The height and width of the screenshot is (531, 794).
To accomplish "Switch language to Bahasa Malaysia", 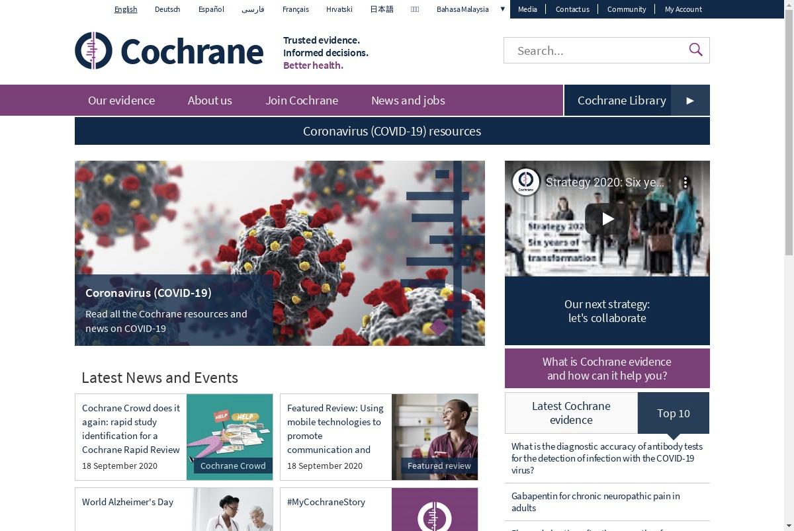I will coord(463,9).
